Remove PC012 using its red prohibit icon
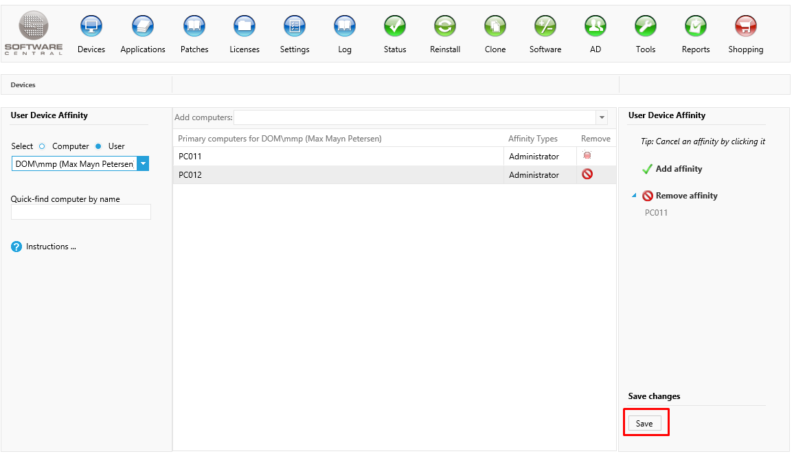This screenshot has height=456, width=794. 587,174
